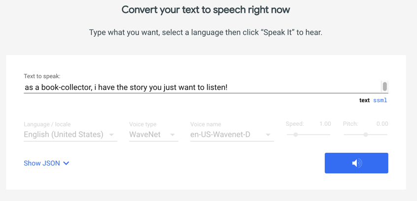Click the Show JSON chevron arrow

67,163
